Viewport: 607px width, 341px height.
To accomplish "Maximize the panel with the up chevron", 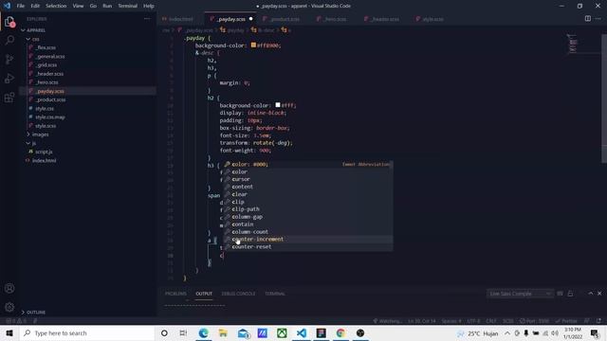I will [x=590, y=294].
